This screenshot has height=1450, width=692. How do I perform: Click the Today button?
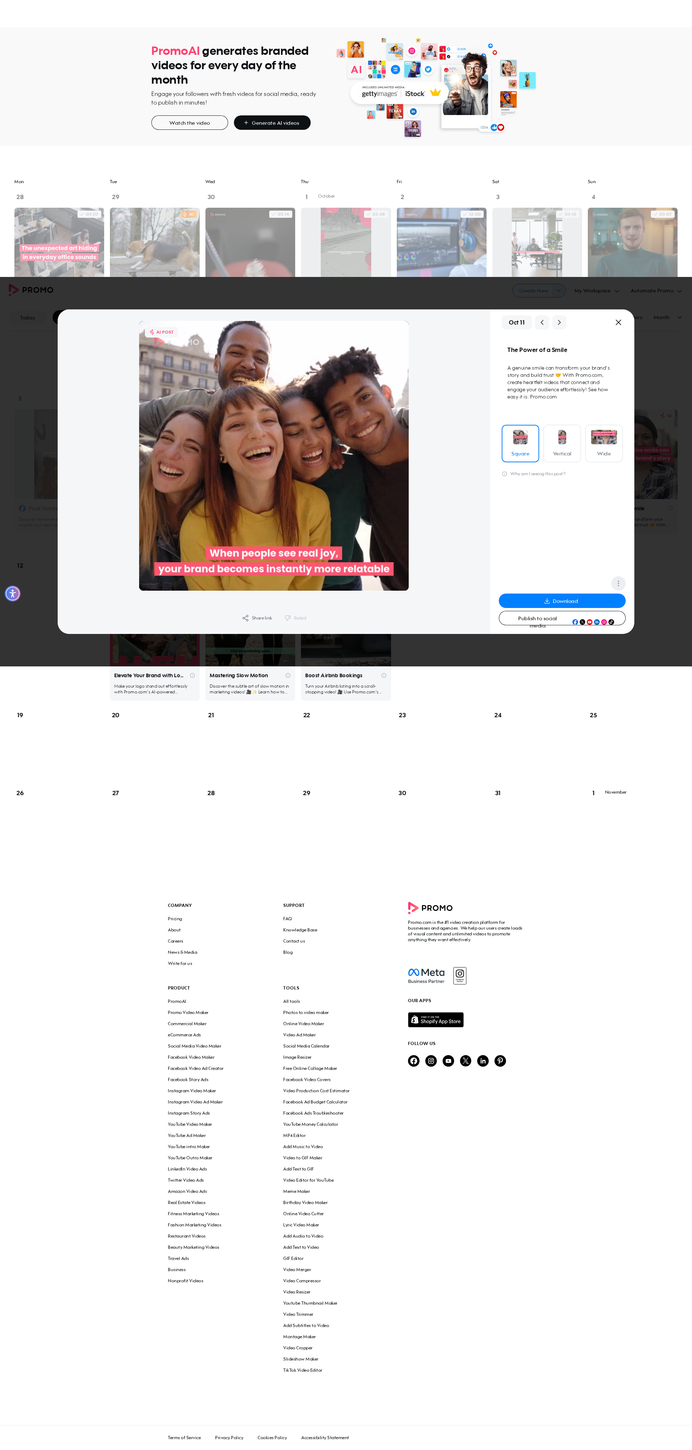(27, 317)
